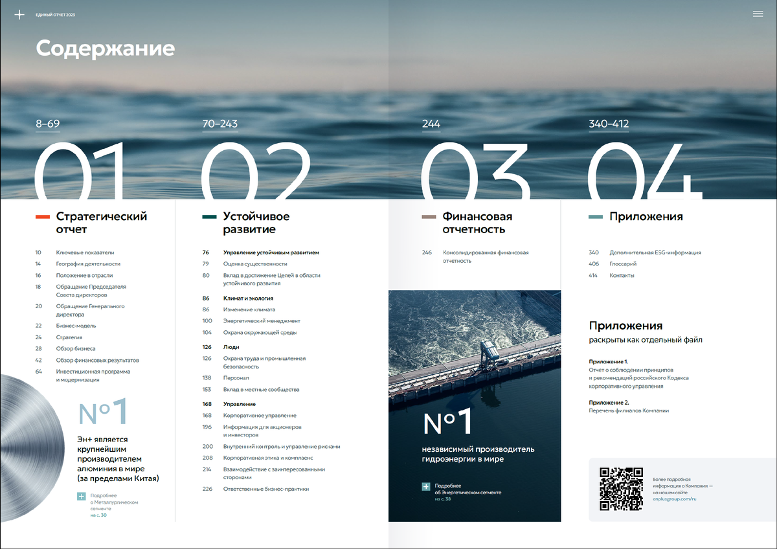Open the enplusgroup.com/ru link
Screen dimensions: 777x549
pyautogui.click(x=674, y=499)
